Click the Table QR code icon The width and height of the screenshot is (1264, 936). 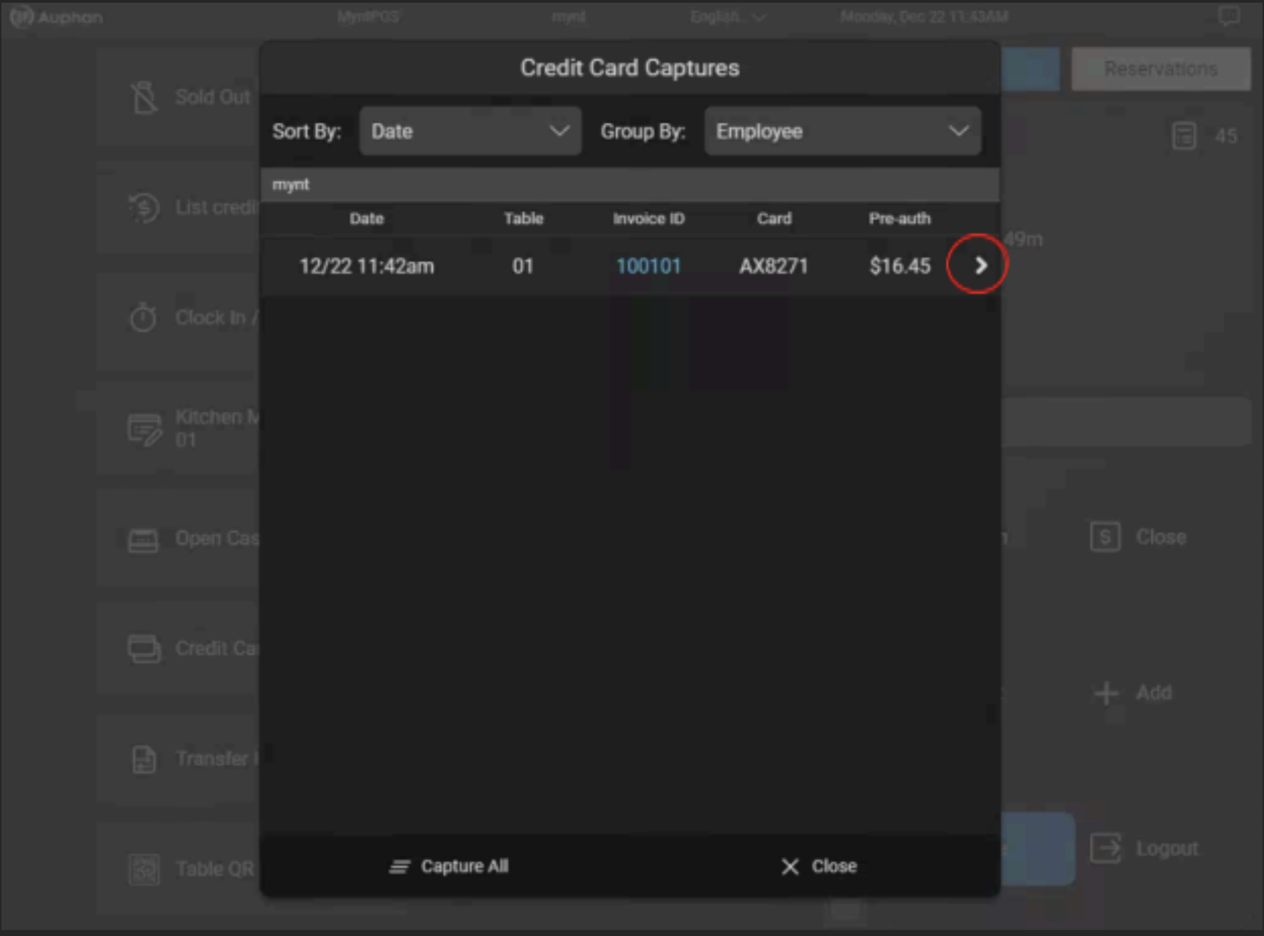144,869
